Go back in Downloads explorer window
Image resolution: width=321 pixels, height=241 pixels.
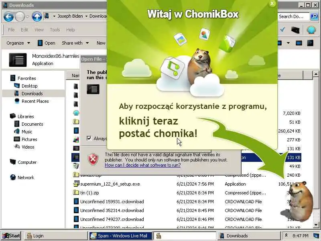pos(8,17)
